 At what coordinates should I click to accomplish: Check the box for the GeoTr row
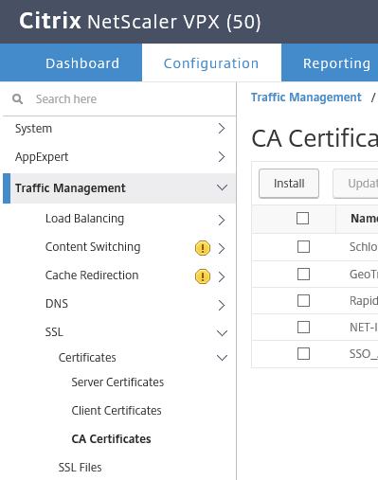click(303, 274)
